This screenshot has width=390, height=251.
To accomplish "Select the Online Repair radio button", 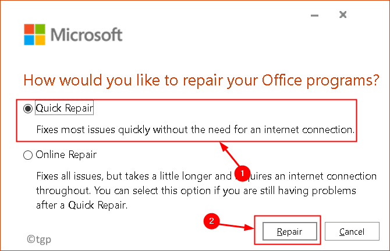I will point(27,155).
